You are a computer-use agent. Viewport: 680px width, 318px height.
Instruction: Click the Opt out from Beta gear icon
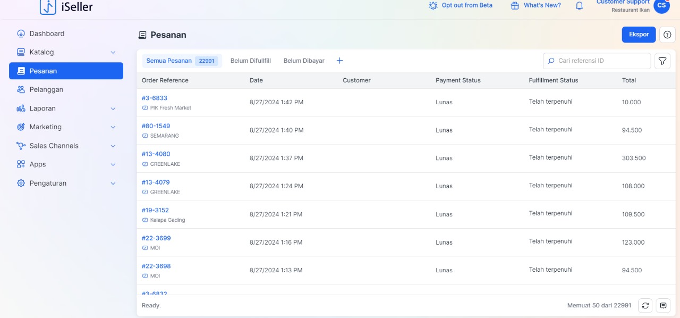coord(433,5)
